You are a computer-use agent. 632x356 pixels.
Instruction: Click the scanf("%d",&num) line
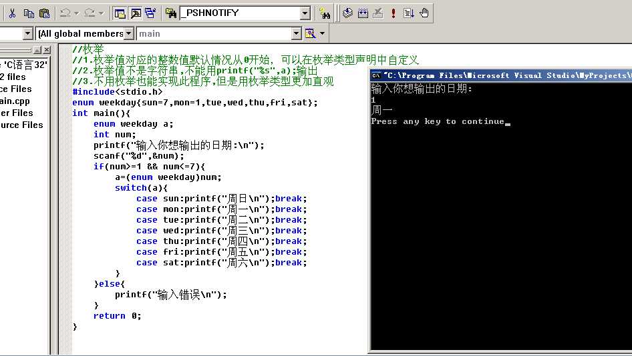(139, 156)
